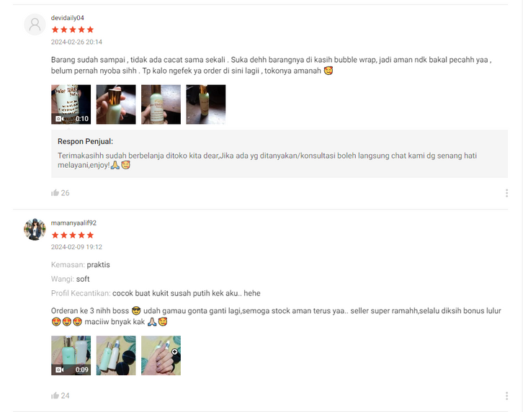Click the five-star rating of mamanyaalif92

pyautogui.click(x=73, y=236)
